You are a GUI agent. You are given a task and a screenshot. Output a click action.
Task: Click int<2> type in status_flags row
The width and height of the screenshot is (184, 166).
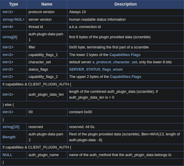(x=8, y=69)
